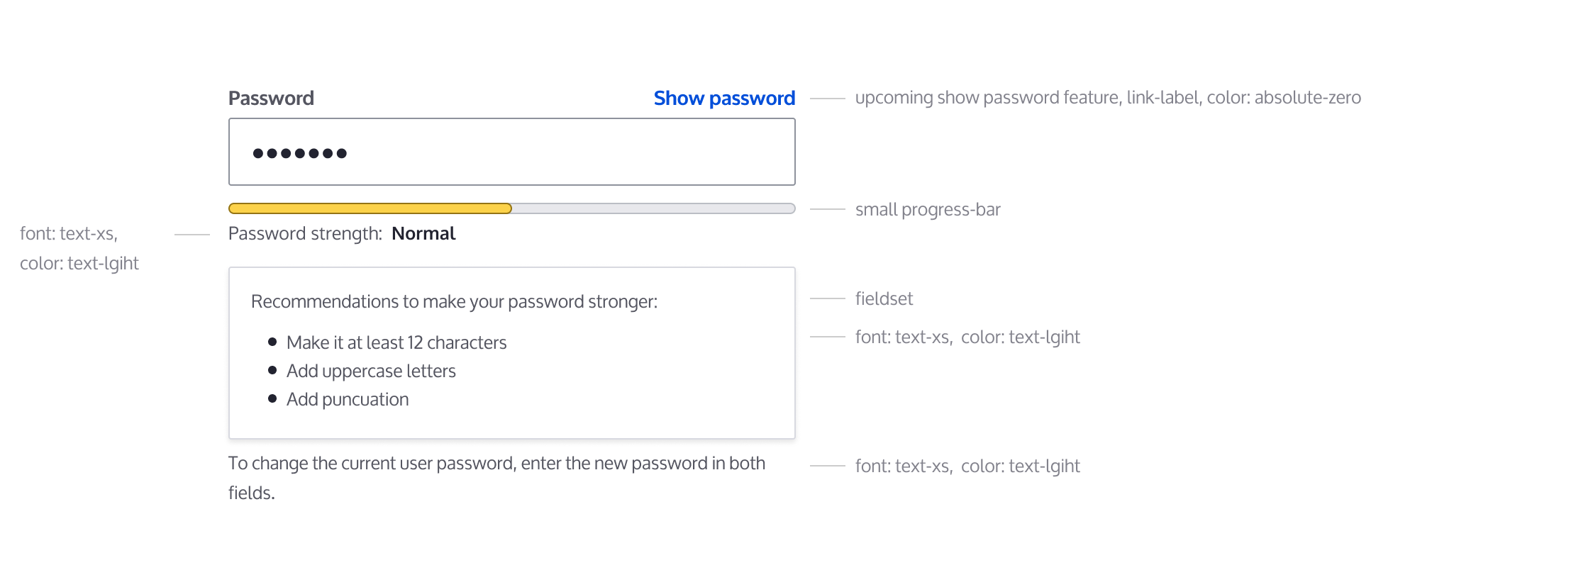1576x570 pixels.
Task: Click the 'fieldset' annotation label
Action: tap(883, 298)
